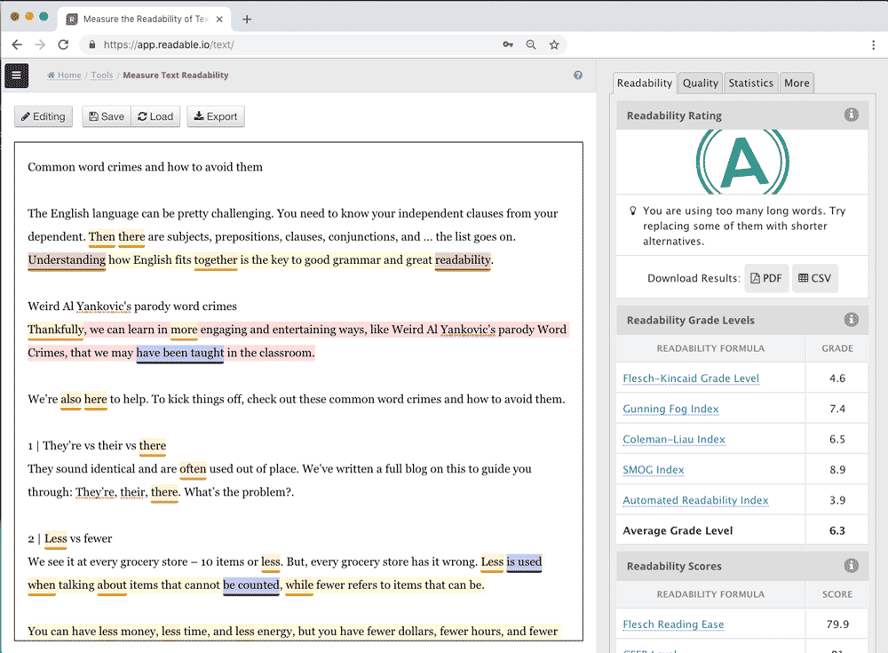Viewport: 888px width, 653px height.
Task: Click the title 'Common word crimes and how to avoid them'
Action: point(145,167)
